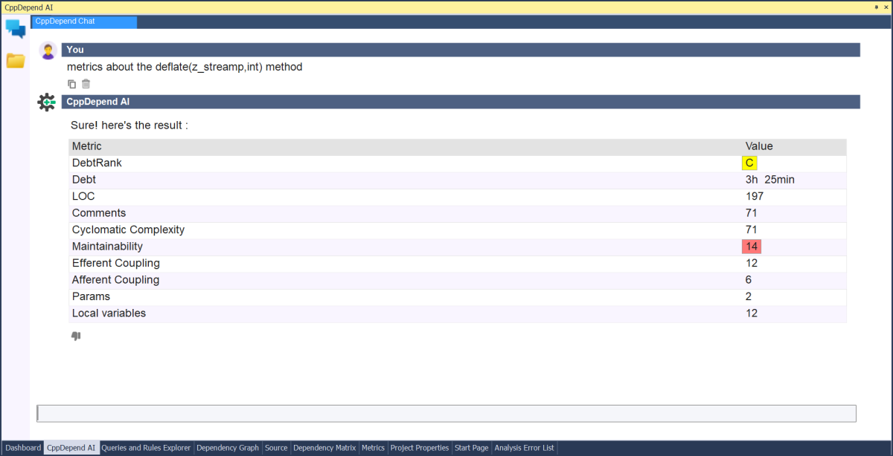Open the Dependency Graph tab
The image size is (893, 456).
tap(228, 448)
